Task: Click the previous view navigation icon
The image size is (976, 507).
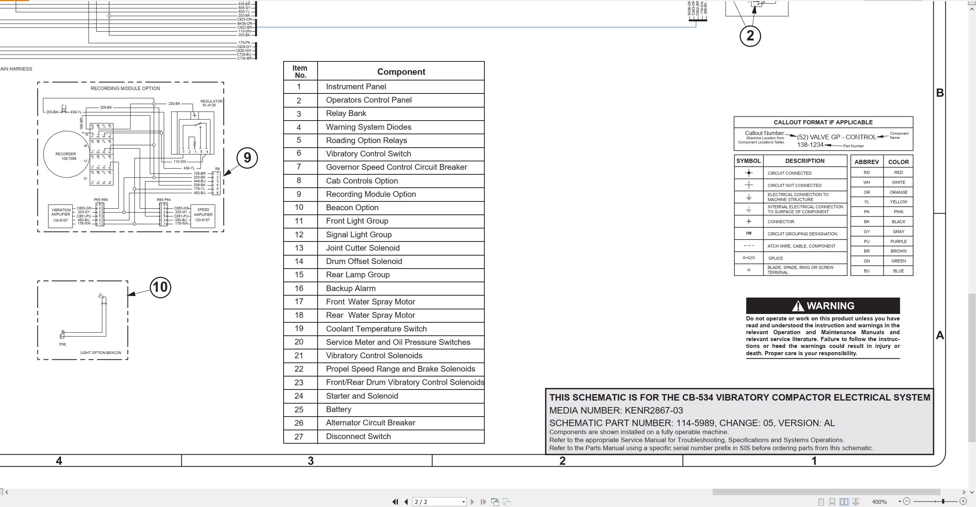Action: [495, 502]
